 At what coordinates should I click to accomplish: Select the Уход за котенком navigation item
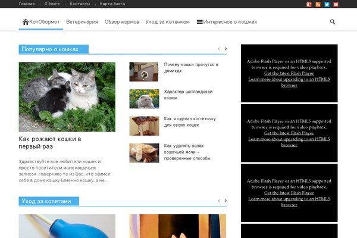pos(168,22)
